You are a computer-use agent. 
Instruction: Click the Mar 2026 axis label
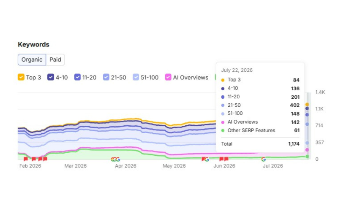pyautogui.click(x=76, y=166)
